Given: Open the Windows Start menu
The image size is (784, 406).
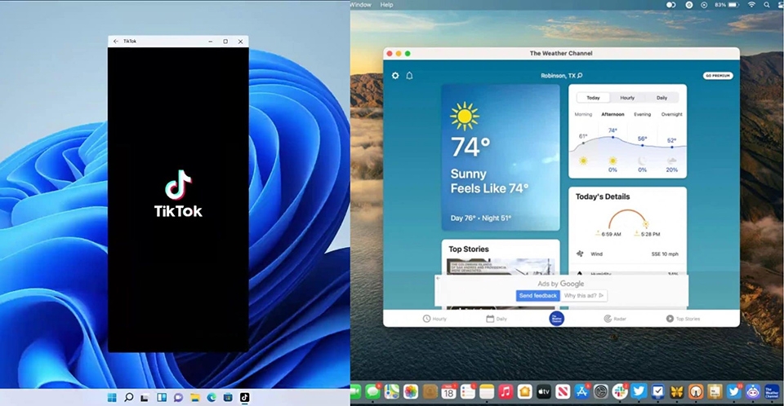Looking at the screenshot, I should click(112, 398).
